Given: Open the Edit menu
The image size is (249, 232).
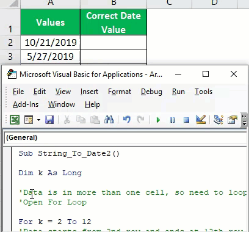Looking at the screenshot, I should 40,92.
